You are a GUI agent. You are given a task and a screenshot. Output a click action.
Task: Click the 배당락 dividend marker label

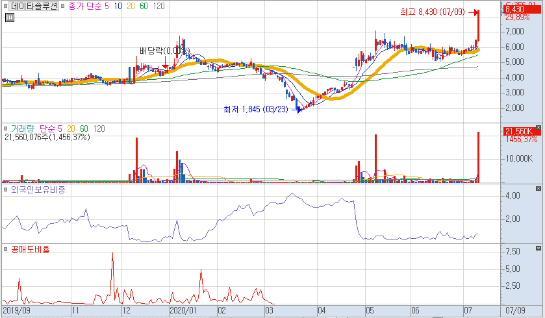(164, 51)
